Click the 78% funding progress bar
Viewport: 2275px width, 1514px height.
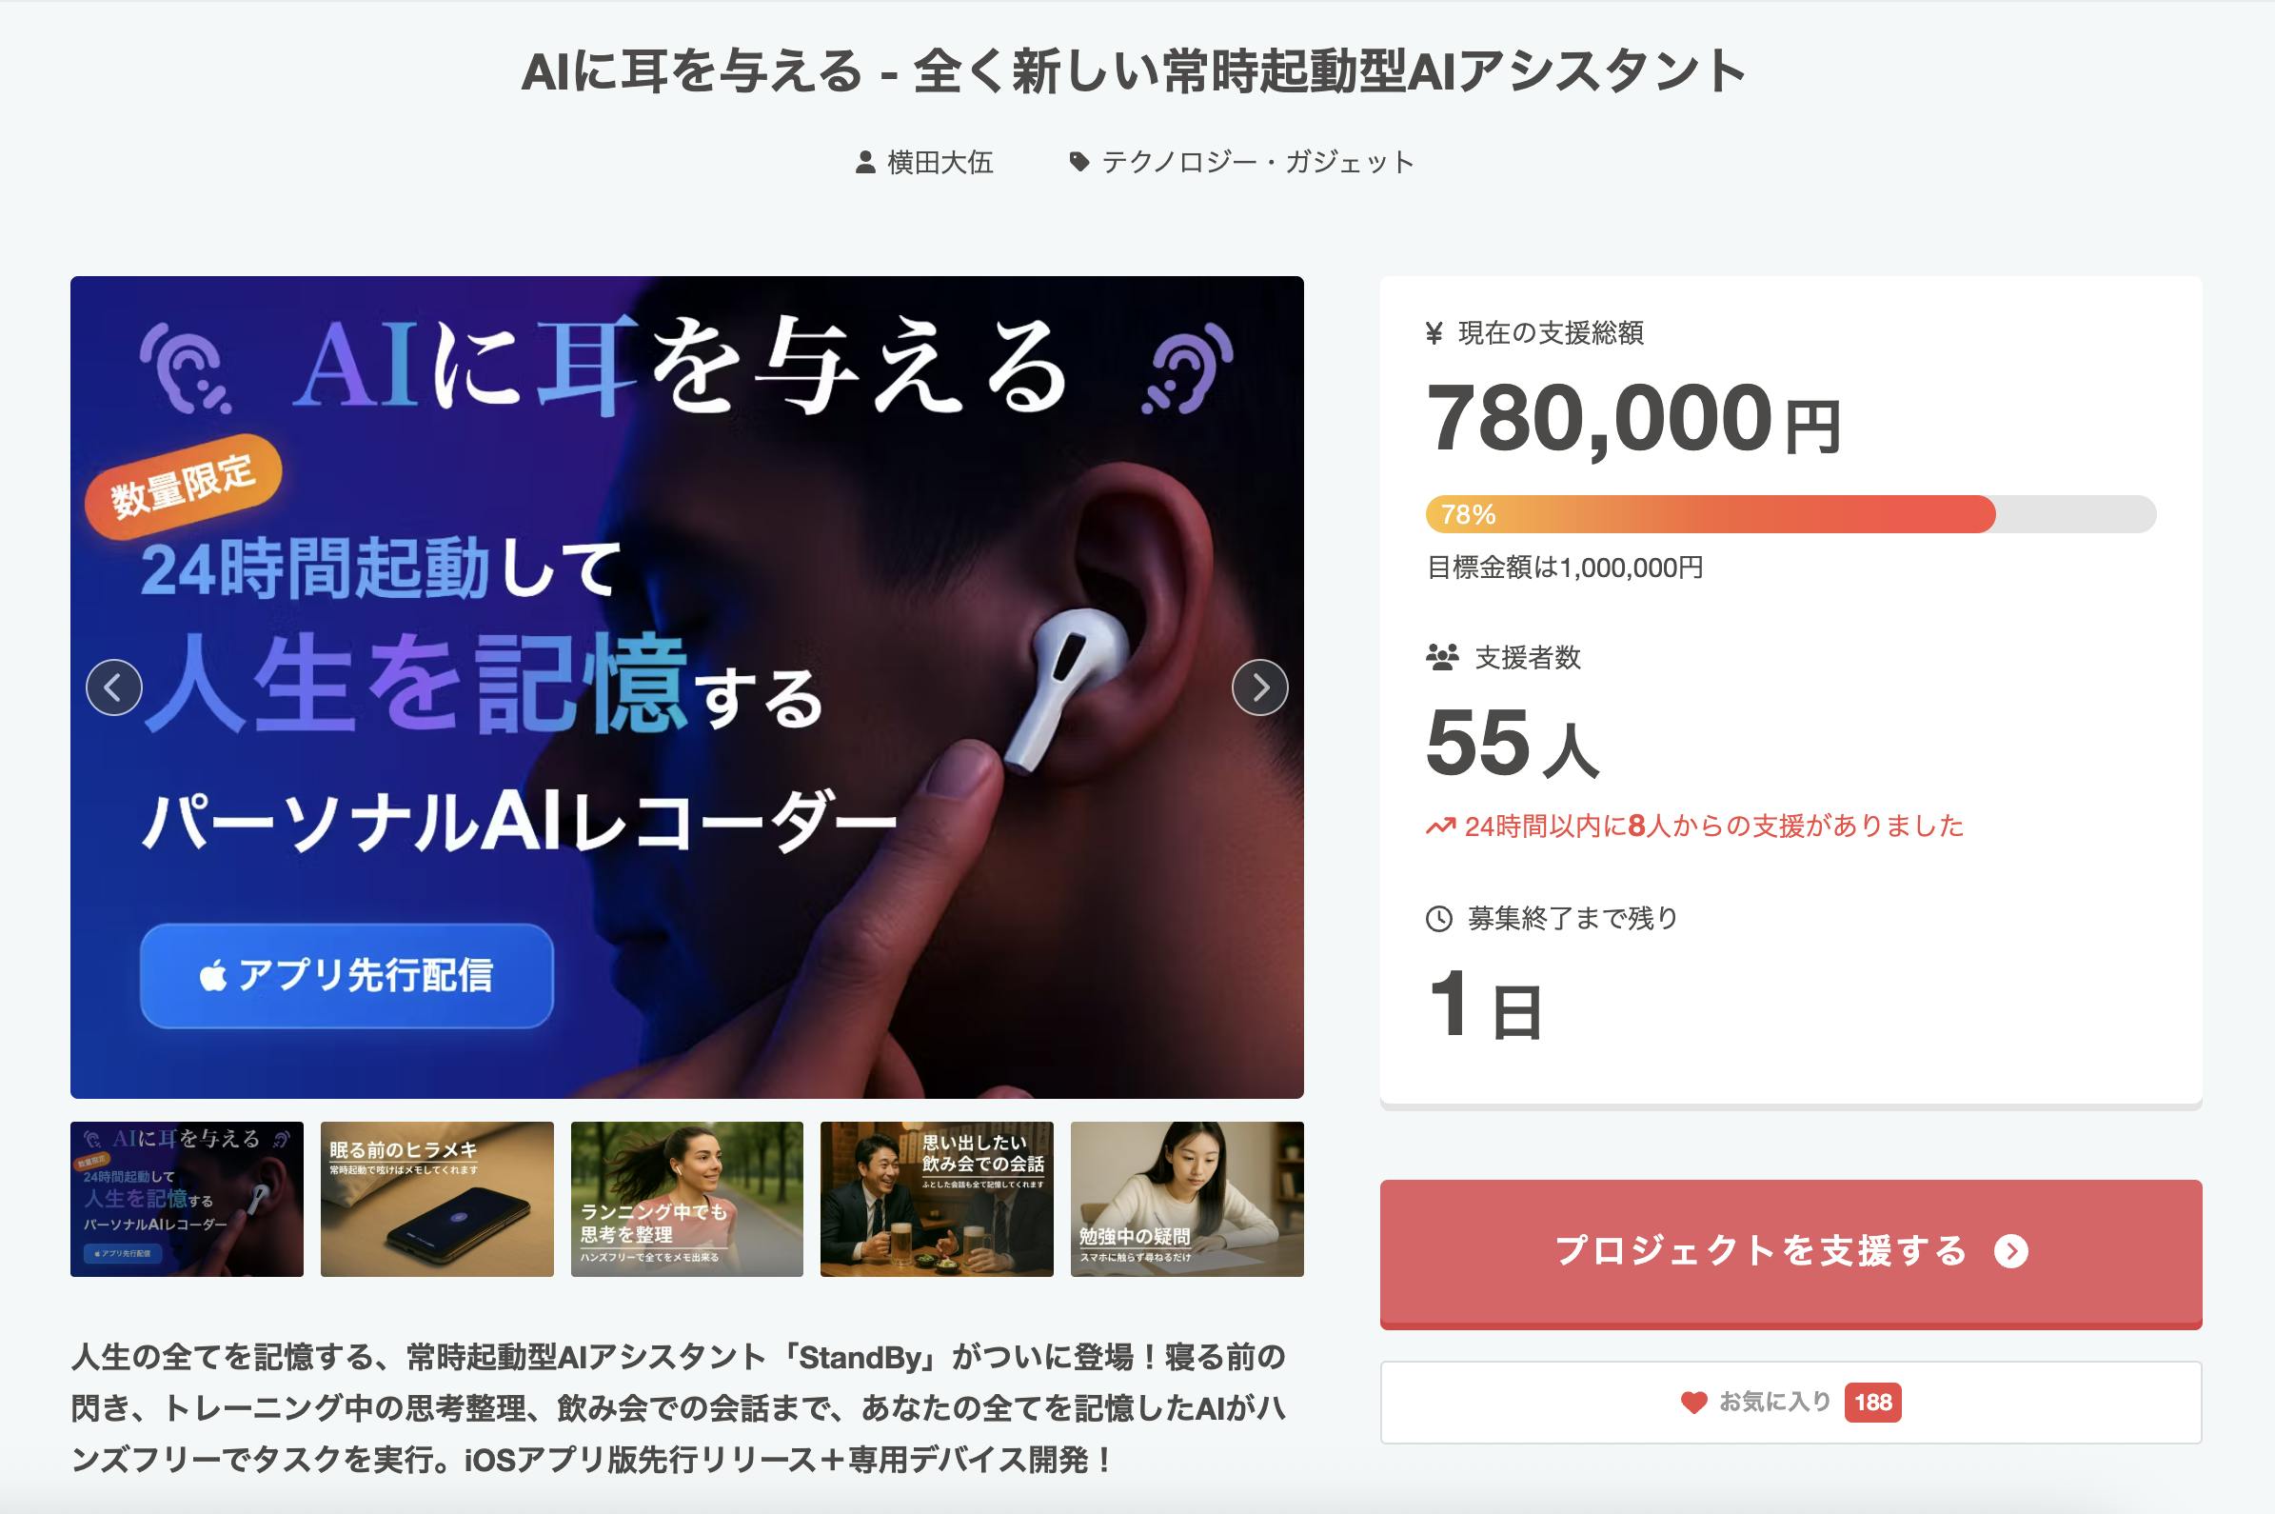(x=1790, y=513)
